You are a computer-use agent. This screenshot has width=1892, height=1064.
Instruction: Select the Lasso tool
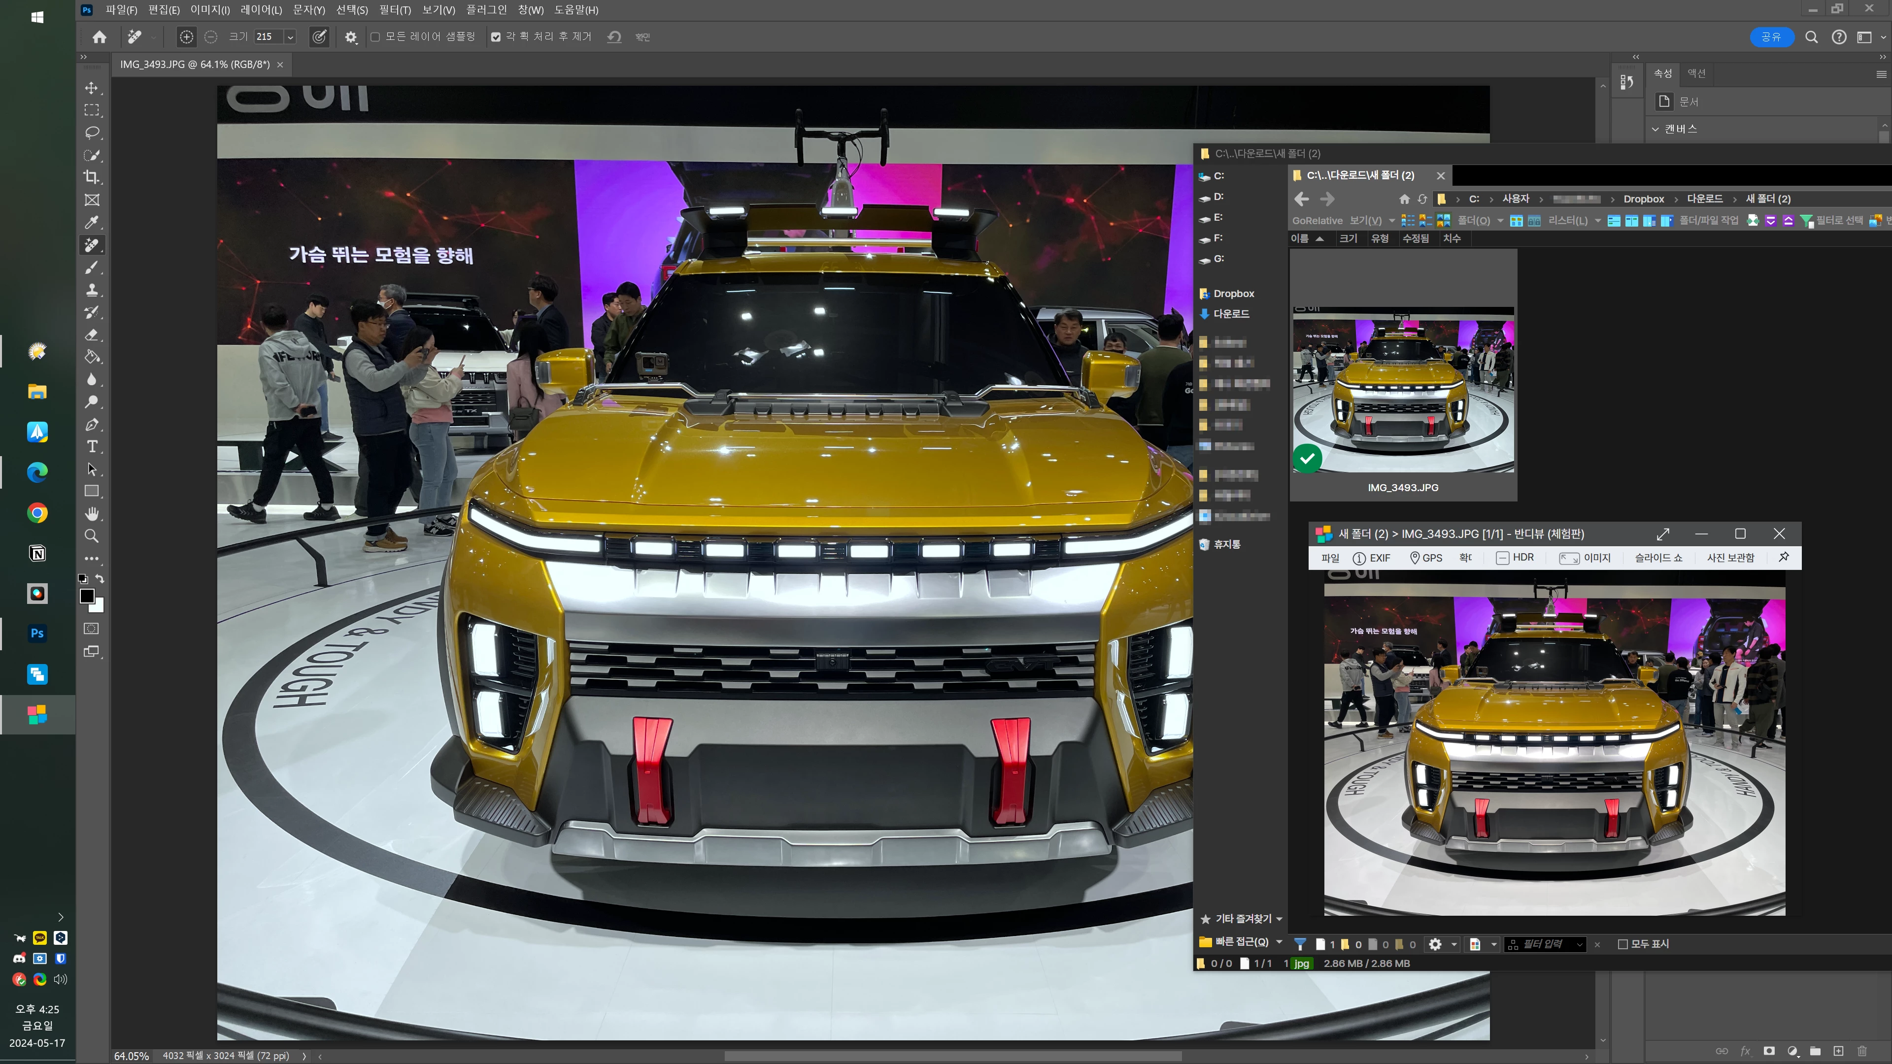[92, 133]
